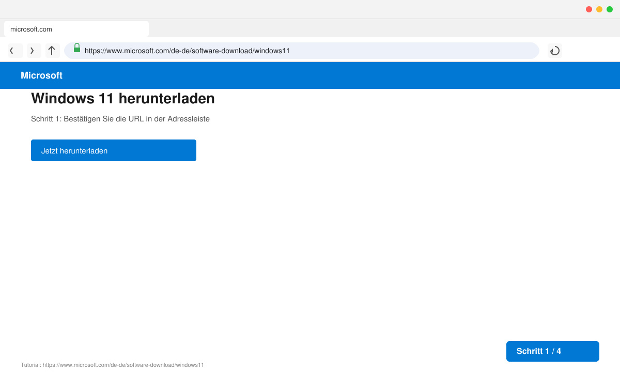The image size is (620, 372).
Task: Click the Windows 11 herunterladen heading
Action: tap(123, 98)
